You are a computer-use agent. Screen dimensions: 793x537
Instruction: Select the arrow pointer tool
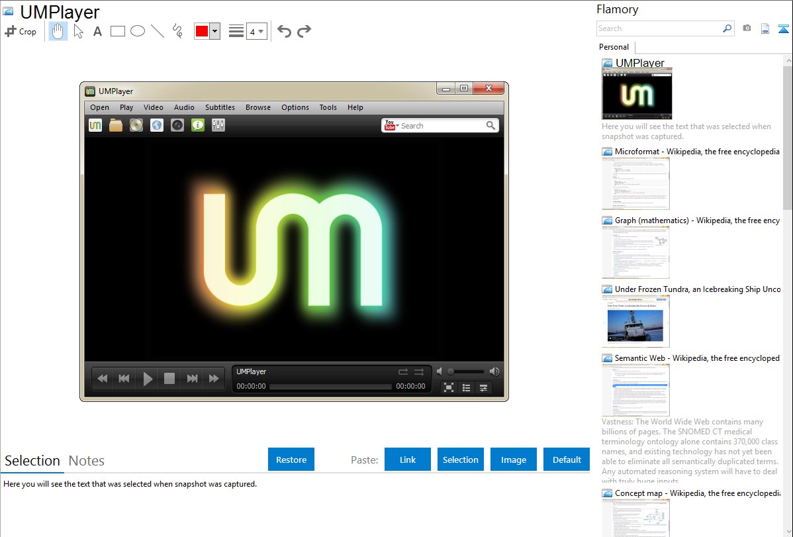pyautogui.click(x=78, y=31)
